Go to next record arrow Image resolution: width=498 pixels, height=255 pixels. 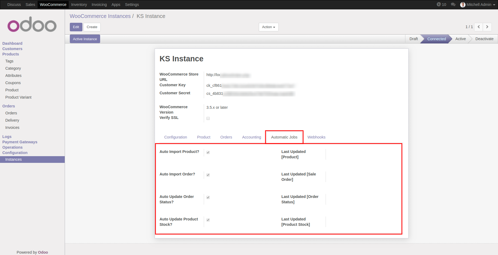tap(487, 27)
